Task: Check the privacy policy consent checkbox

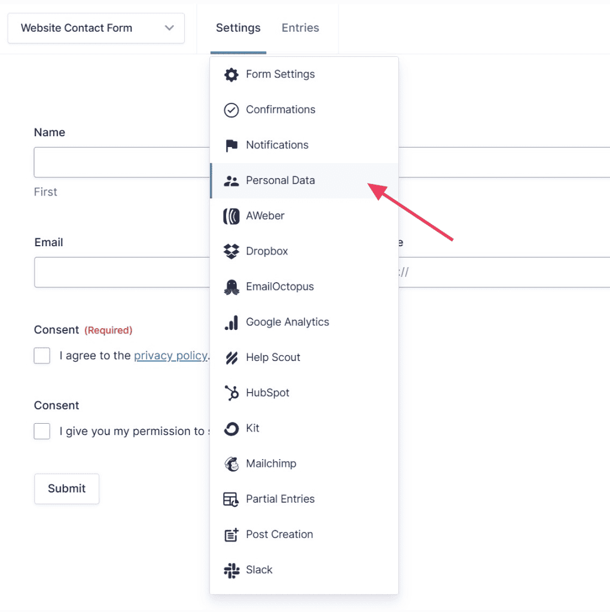Action: coord(42,356)
